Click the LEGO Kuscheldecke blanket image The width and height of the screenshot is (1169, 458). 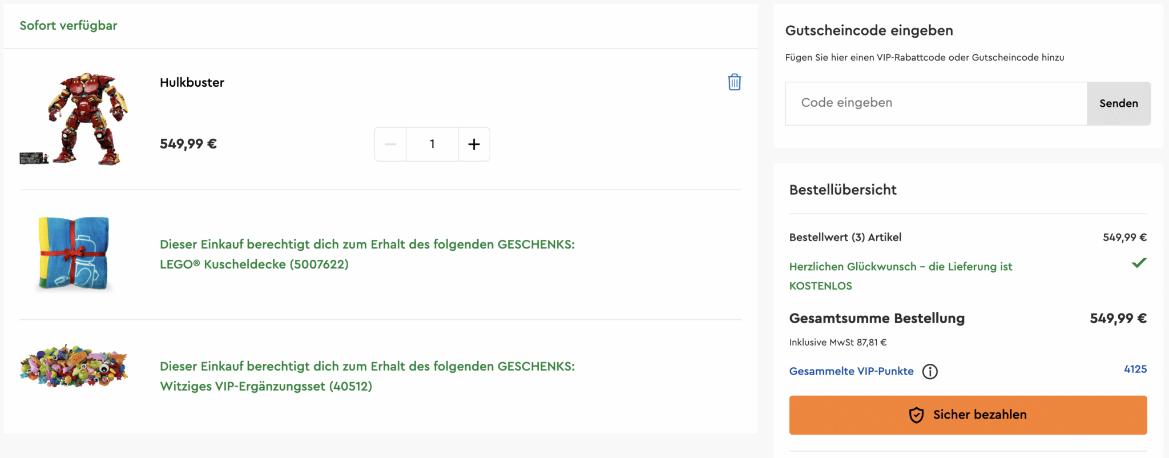click(x=73, y=254)
